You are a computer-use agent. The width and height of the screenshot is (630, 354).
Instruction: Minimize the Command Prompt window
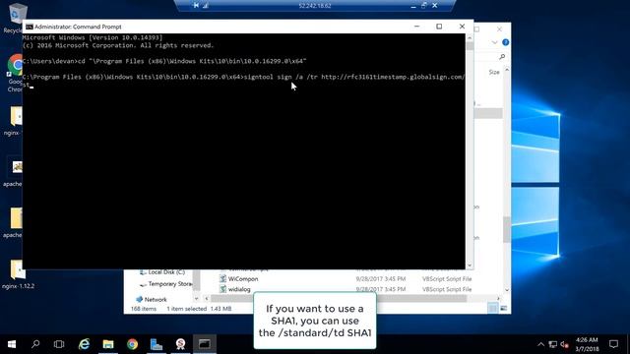pyautogui.click(x=416, y=27)
